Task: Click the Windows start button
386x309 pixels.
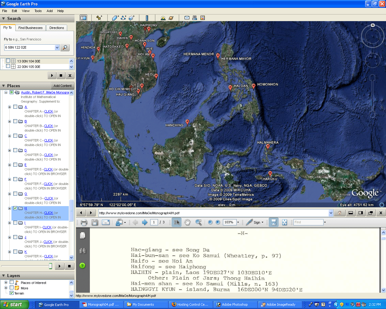Action: [x=14, y=304]
